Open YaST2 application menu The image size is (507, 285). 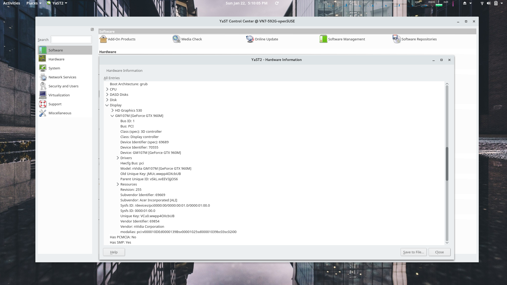(x=57, y=3)
